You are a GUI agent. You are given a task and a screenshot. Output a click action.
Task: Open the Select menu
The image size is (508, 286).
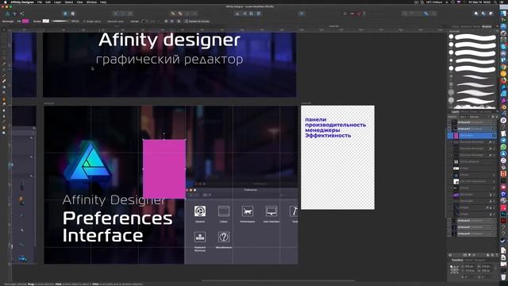click(x=69, y=2)
